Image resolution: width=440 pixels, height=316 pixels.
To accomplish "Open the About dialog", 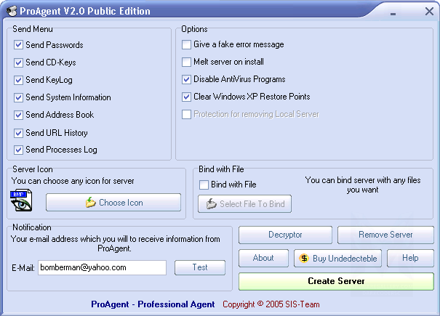I will [x=263, y=258].
